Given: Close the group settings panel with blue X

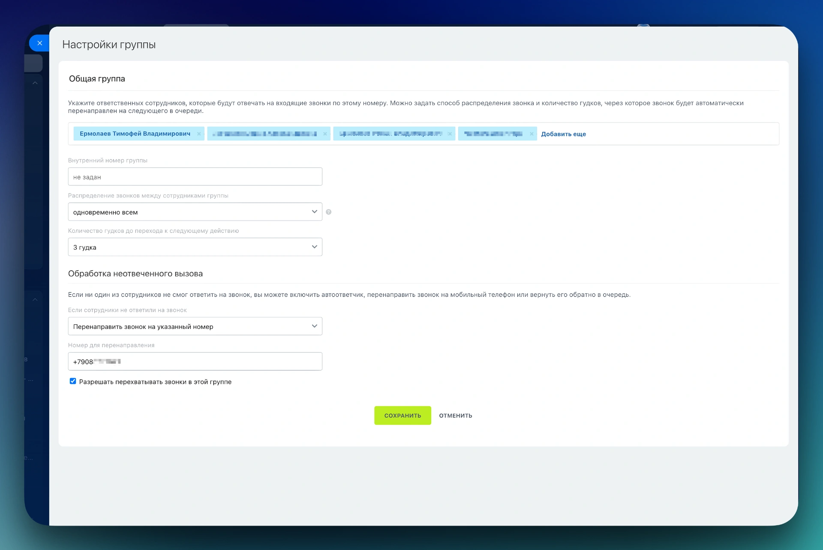Looking at the screenshot, I should coord(39,43).
